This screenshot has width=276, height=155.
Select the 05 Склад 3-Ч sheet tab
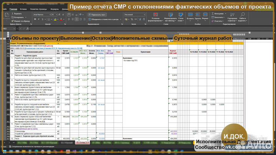(82, 142)
